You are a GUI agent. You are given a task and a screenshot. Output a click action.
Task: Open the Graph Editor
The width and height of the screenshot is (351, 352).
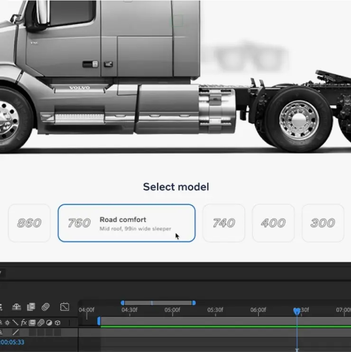65,307
